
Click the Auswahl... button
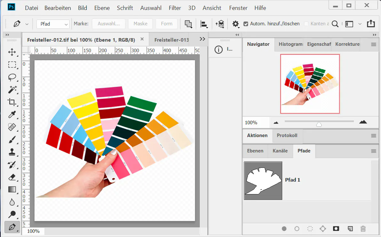[109, 24]
